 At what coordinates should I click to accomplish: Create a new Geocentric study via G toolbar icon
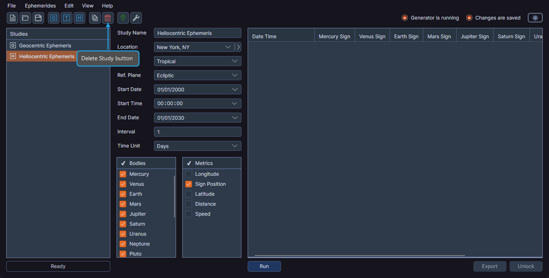click(53, 18)
